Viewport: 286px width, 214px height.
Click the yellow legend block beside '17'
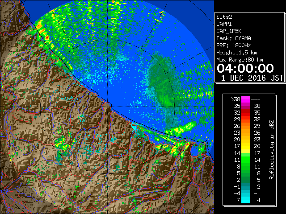[x=246, y=146]
